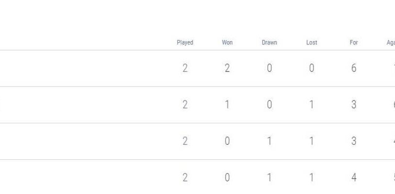395x194 pixels.
Task: Click third row's For value
Action: pos(354,141)
